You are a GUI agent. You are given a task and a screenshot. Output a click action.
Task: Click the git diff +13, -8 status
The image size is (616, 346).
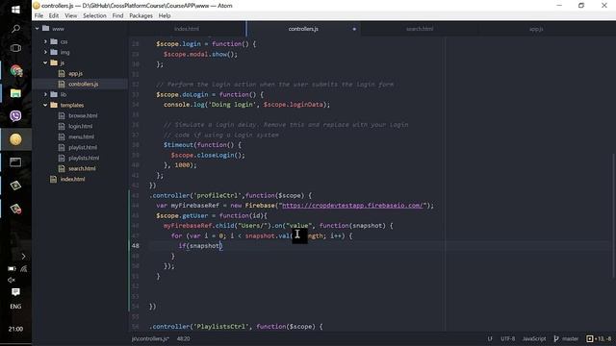point(599,338)
